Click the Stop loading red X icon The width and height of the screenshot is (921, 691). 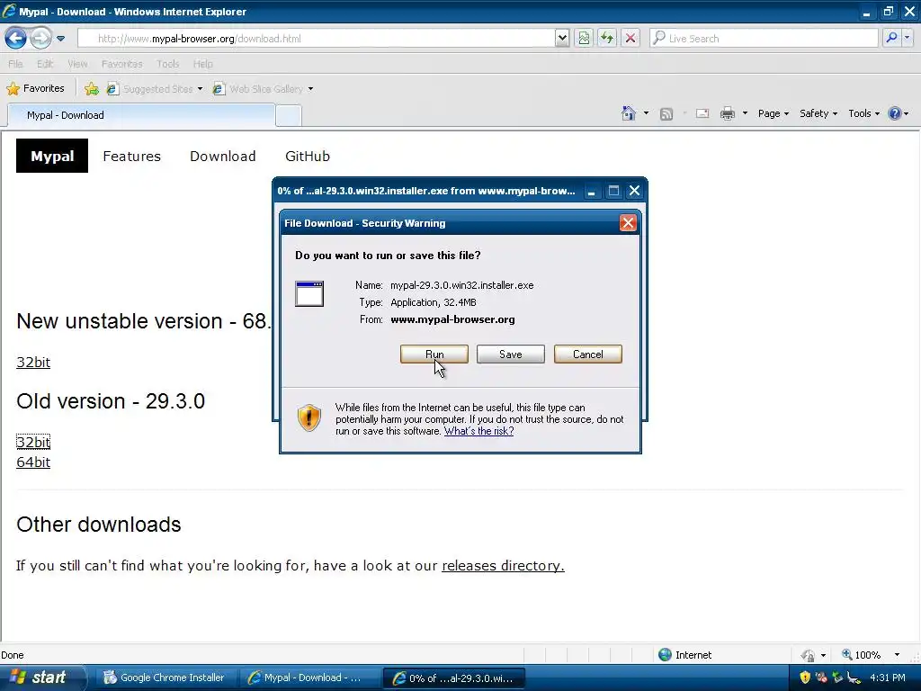click(x=630, y=38)
